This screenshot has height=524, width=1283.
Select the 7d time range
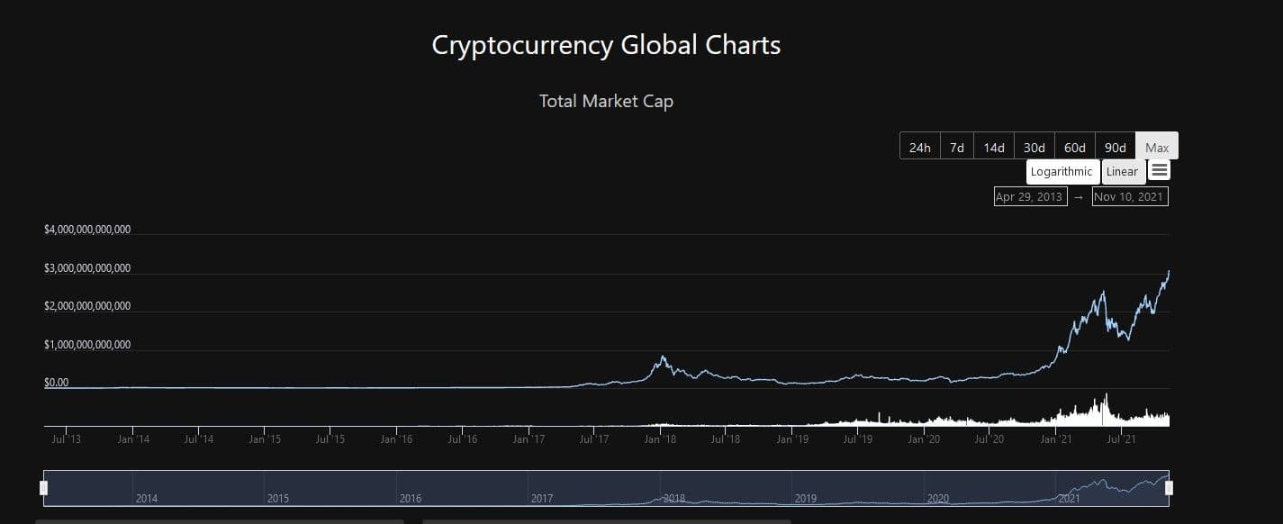click(957, 147)
